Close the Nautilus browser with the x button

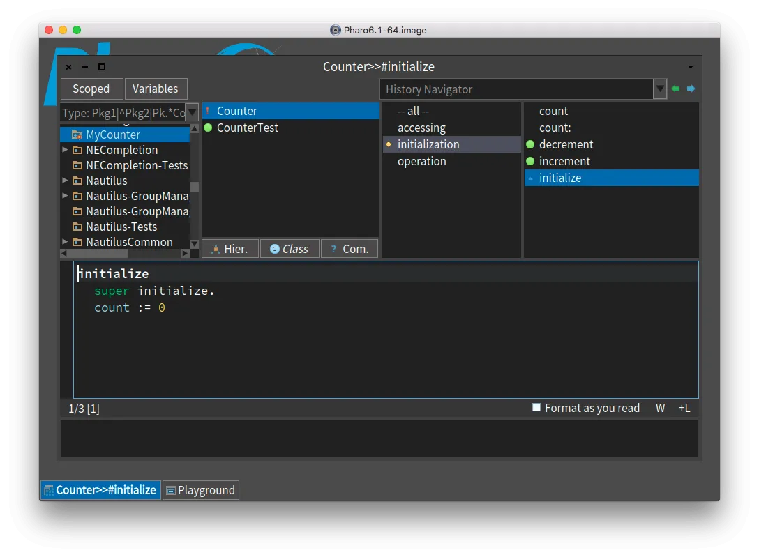pyautogui.click(x=69, y=67)
